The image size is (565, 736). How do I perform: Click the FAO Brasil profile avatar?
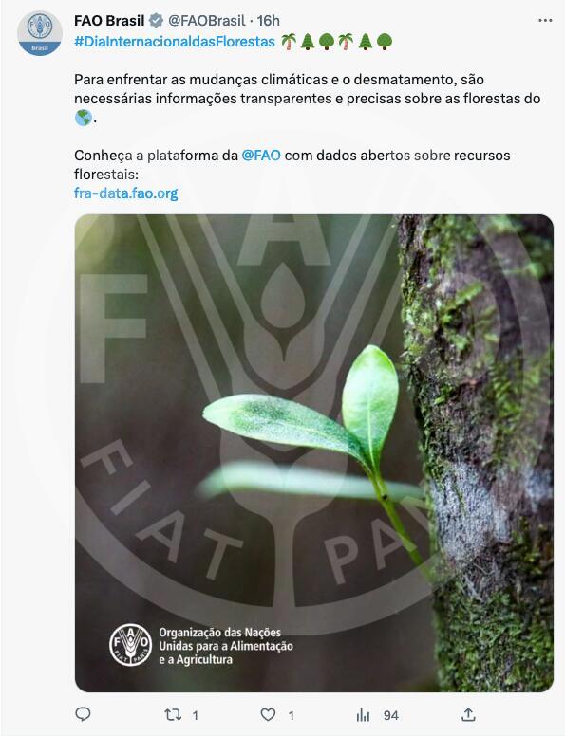click(x=40, y=33)
